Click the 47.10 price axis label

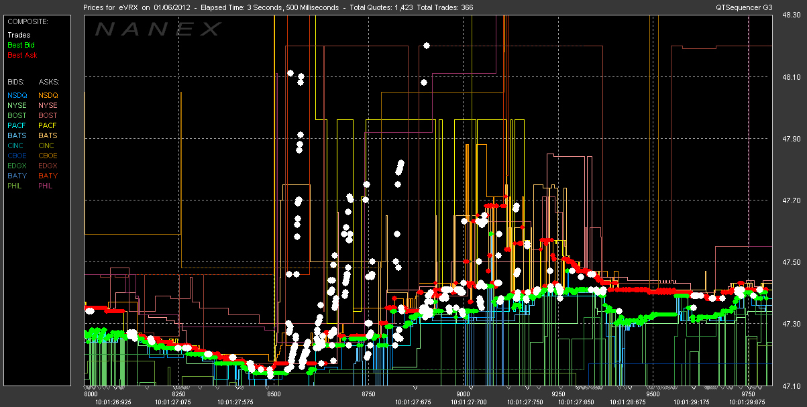[x=791, y=386]
